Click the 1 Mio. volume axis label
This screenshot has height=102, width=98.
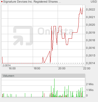tap(90, 90)
